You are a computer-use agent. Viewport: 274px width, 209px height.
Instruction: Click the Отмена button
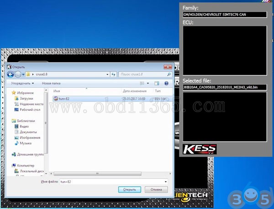[x=156, y=189]
